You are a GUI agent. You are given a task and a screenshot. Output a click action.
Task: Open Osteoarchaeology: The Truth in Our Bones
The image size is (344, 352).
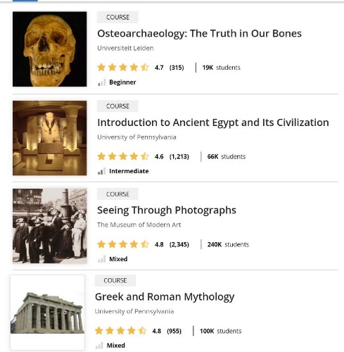[199, 34]
